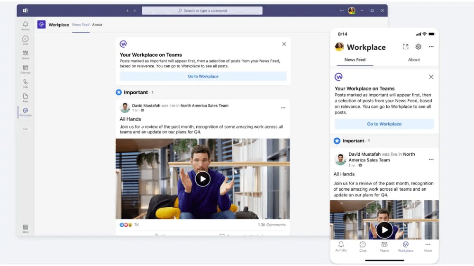Open Workplace in the mobile bottom bar
Viewport: 474px width, 266px height.
point(406,247)
